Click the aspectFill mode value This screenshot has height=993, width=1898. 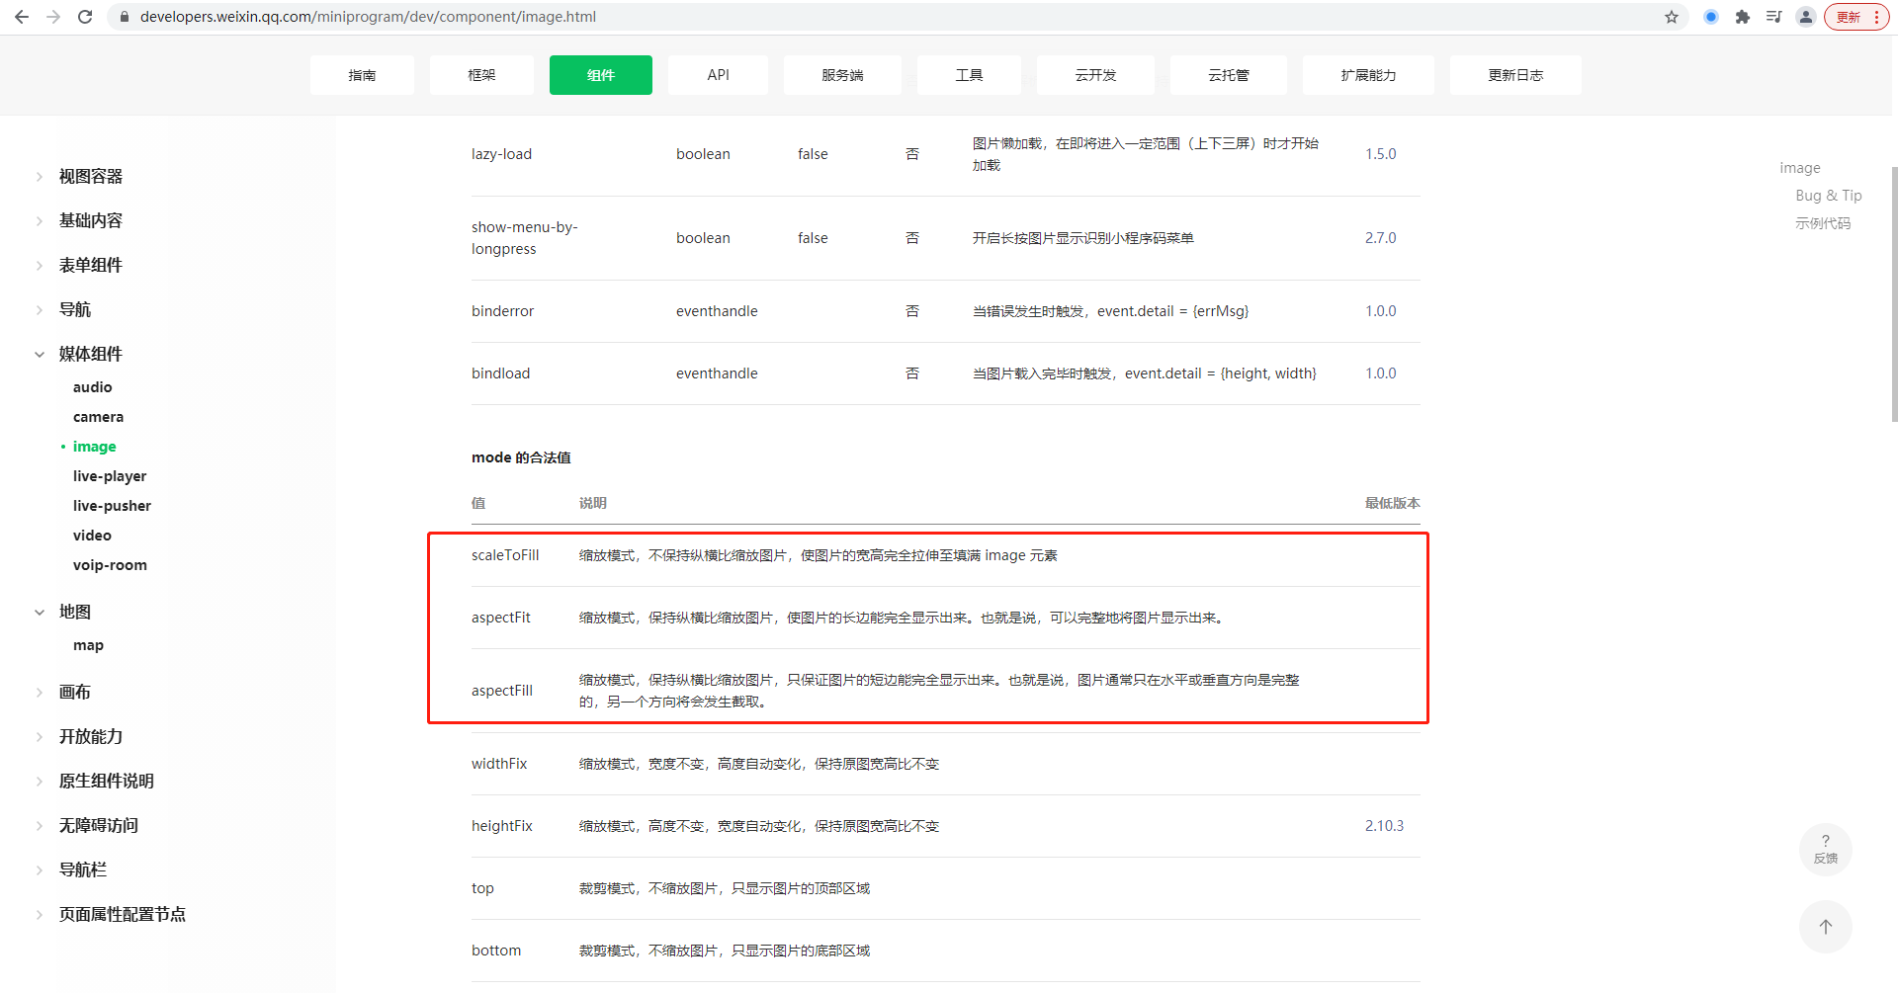coord(501,691)
